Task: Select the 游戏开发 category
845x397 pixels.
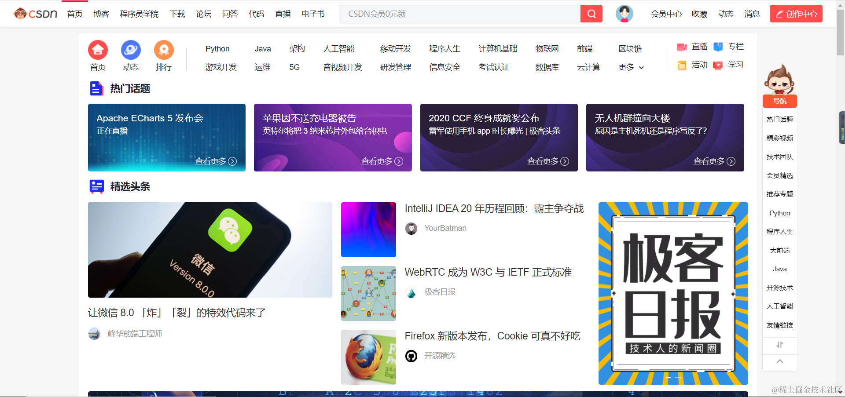Action: (221, 67)
